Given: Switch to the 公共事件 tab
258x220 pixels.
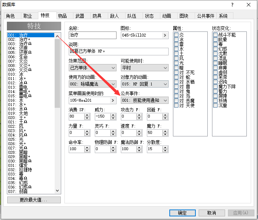Looking at the screenshot, I should click(206, 16).
